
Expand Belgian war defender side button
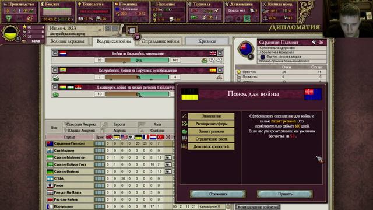click(x=220, y=53)
